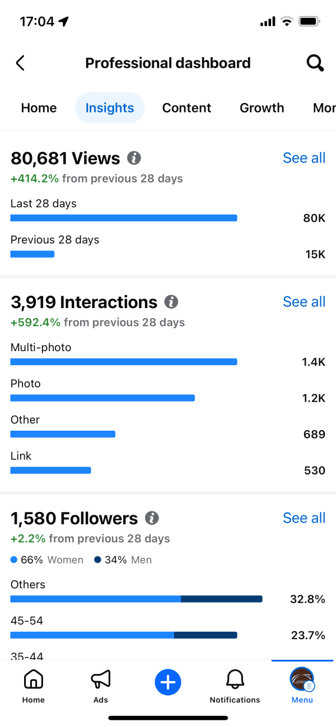Image resolution: width=336 pixels, height=727 pixels.
Task: Open search with the magnifier icon
Action: click(x=315, y=63)
